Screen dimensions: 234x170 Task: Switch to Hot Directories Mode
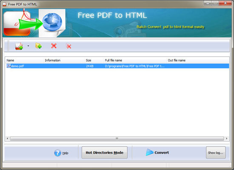coord(105,153)
